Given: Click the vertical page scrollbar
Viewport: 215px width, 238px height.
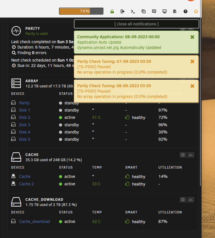Looking at the screenshot, I should coord(201,93).
